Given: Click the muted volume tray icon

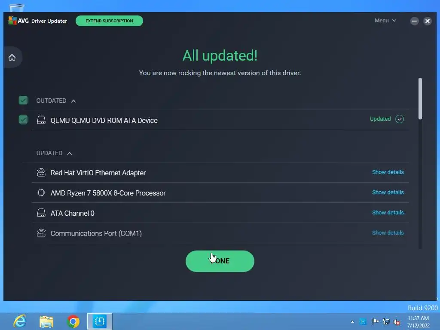Looking at the screenshot, I should tap(397, 322).
